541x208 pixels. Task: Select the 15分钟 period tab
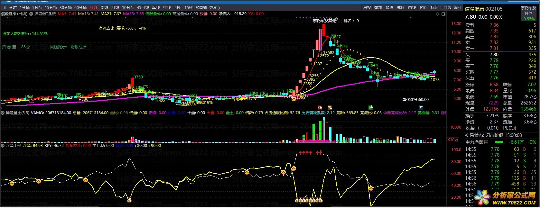pos(51,8)
